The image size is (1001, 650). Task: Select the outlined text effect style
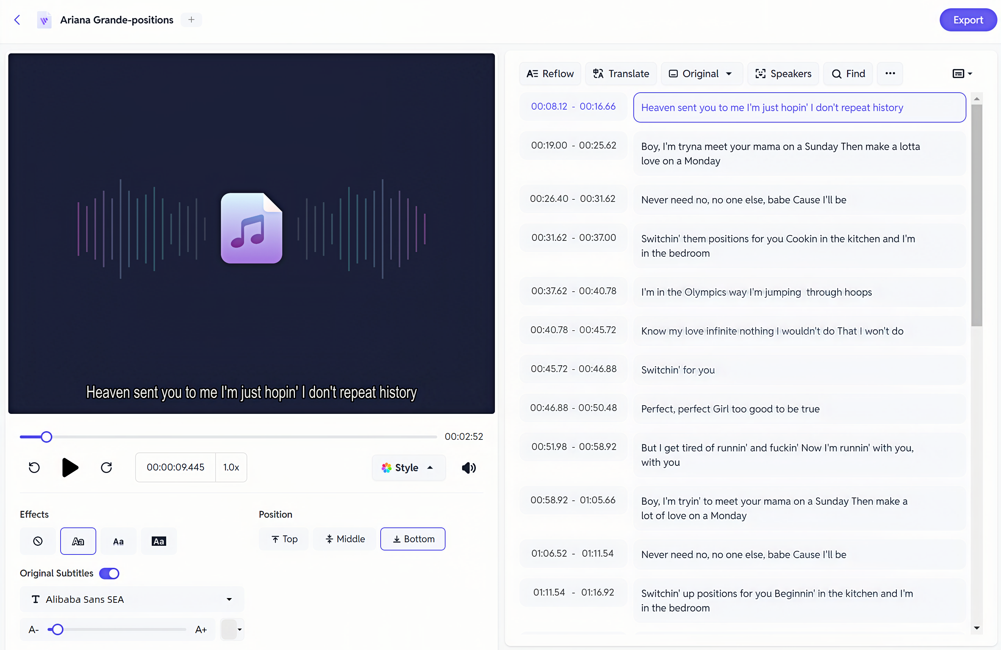click(78, 540)
